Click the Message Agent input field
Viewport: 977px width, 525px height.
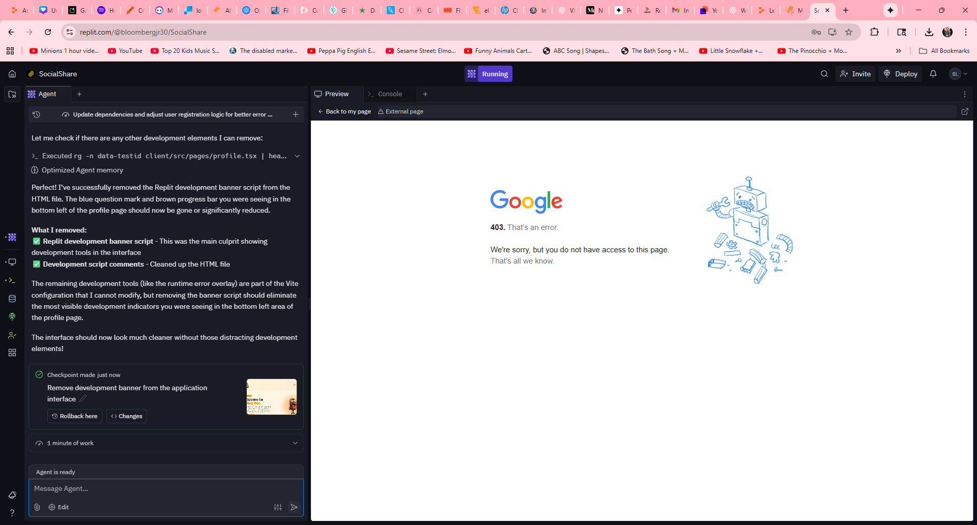[x=166, y=488]
